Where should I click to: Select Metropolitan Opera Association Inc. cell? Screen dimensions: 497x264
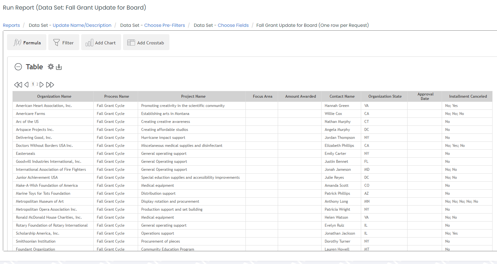click(x=53, y=209)
